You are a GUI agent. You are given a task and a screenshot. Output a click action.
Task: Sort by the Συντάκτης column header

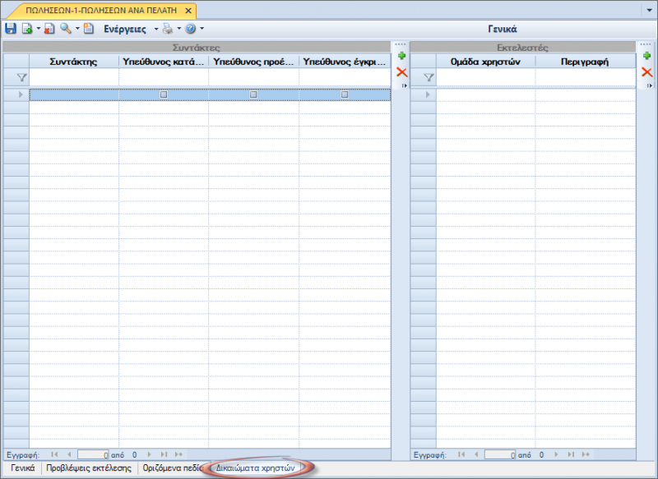tap(74, 62)
